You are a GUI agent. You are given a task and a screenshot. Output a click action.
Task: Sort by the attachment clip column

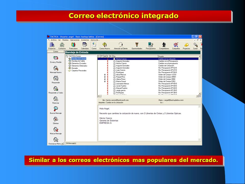tap(105, 56)
